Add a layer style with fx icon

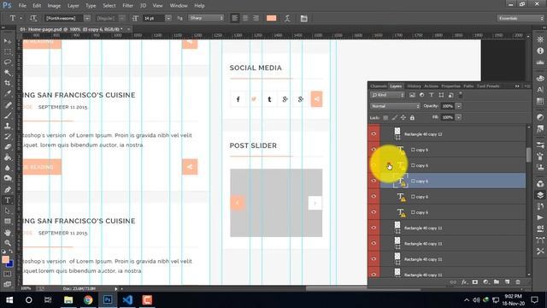coord(464,282)
